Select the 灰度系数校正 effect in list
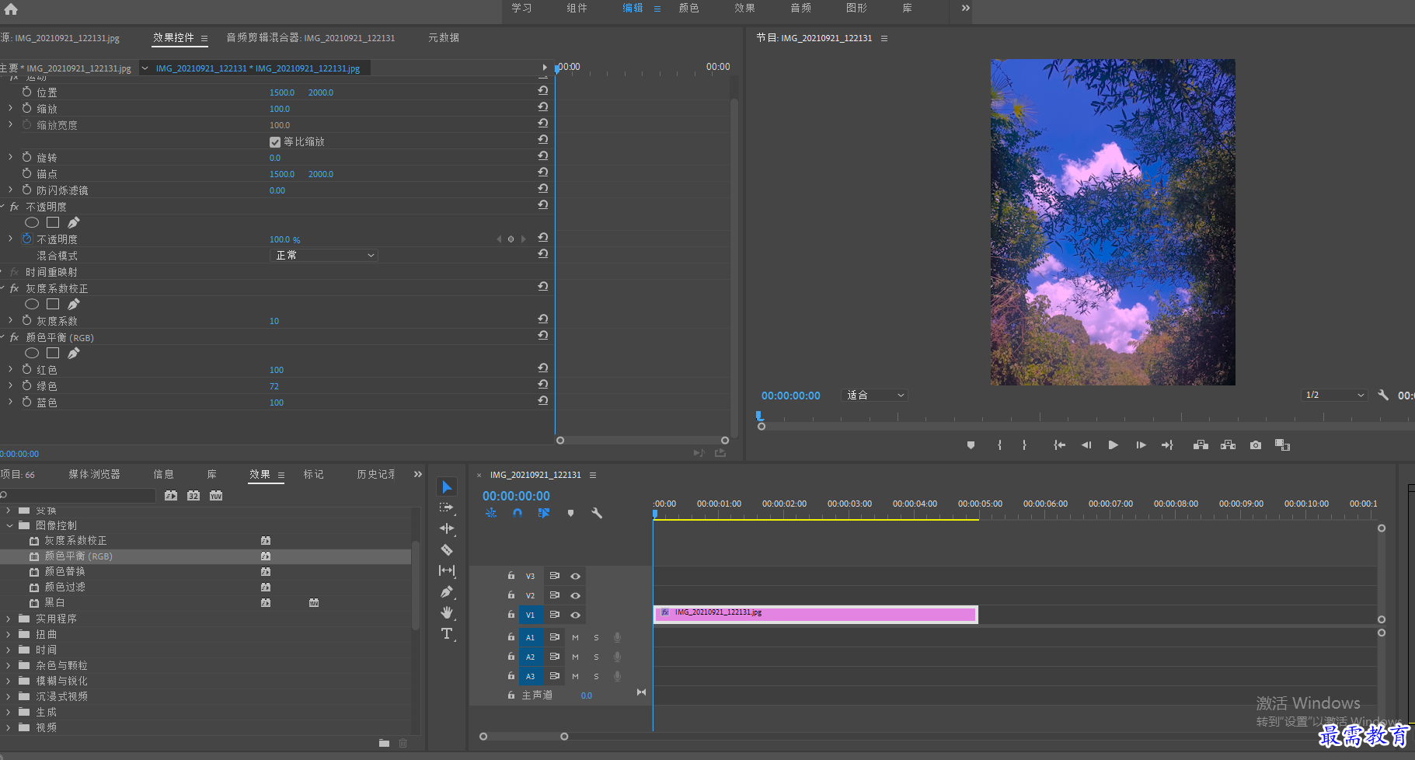Viewport: 1415px width, 760px height. pos(75,540)
